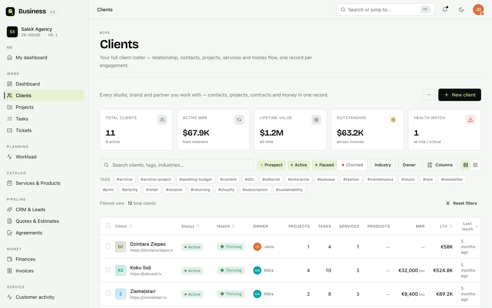Click the New client button
Screen dimensions: 492x308
coord(459,95)
